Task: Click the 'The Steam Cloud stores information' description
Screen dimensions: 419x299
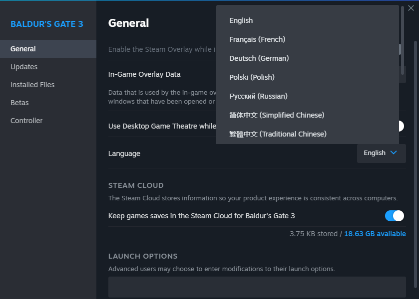Action: click(253, 198)
